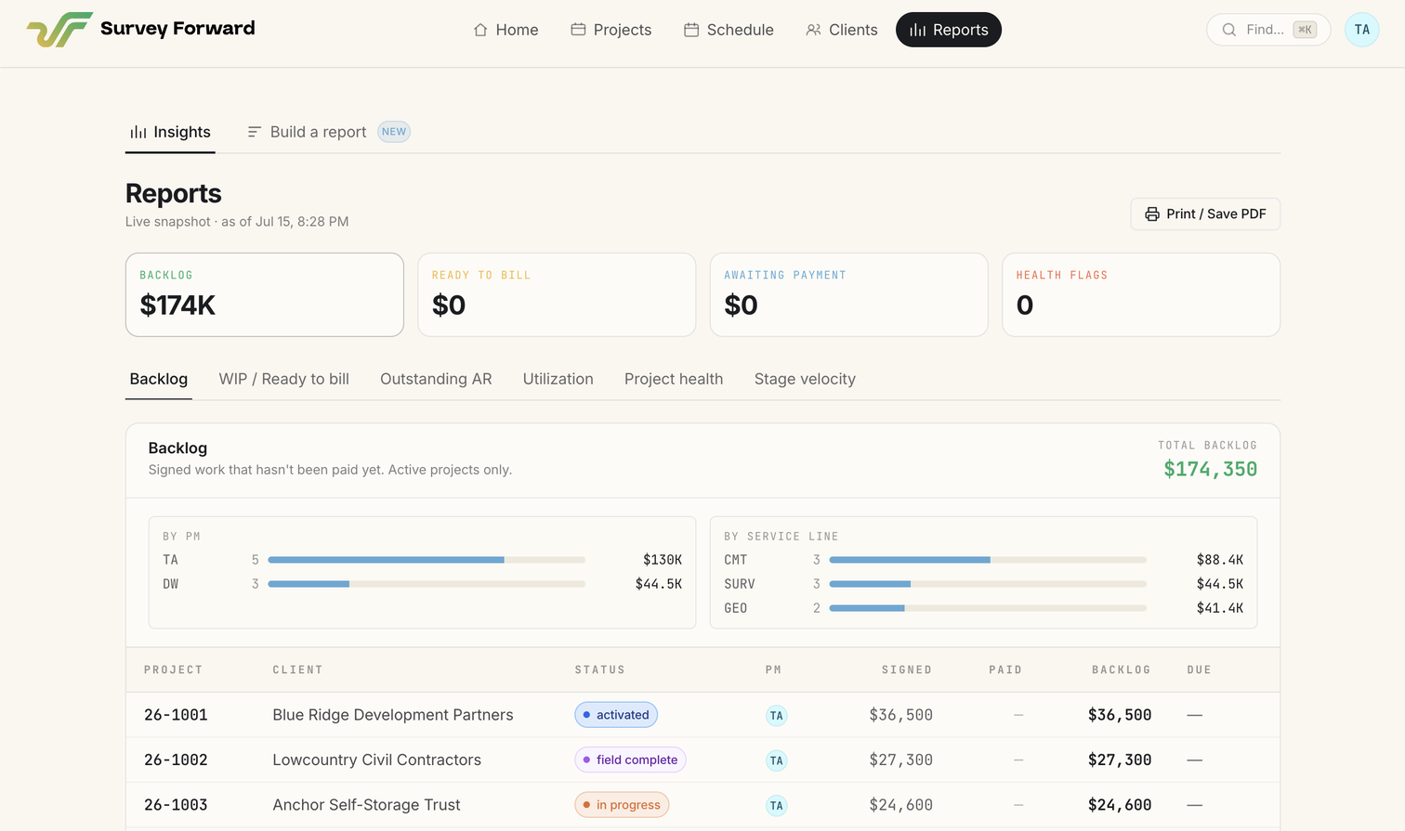The width and height of the screenshot is (1405, 831).
Task: Click the Clients people icon
Action: (813, 30)
